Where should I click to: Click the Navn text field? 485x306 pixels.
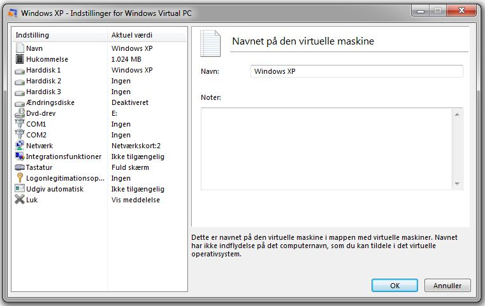click(357, 71)
